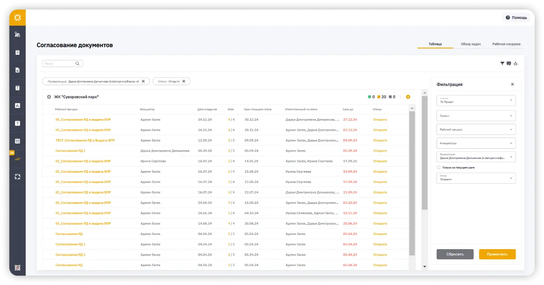Switch to the 'Рабочая нагрузка' tab
Screen dimensions: 544x285
(506, 44)
